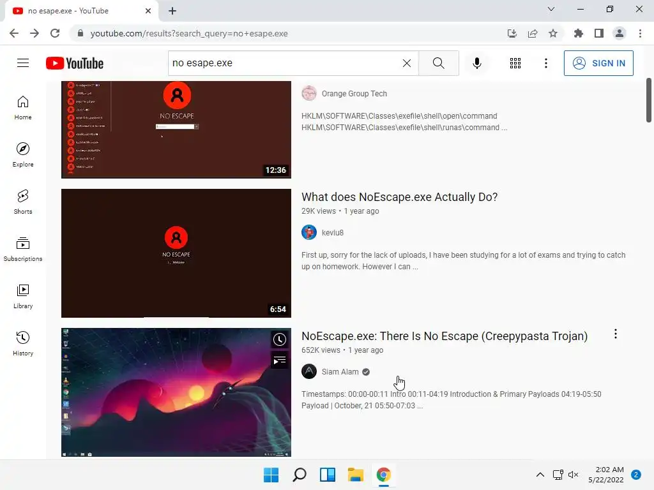
Task: Open Explore in the sidebar
Action: (23, 155)
